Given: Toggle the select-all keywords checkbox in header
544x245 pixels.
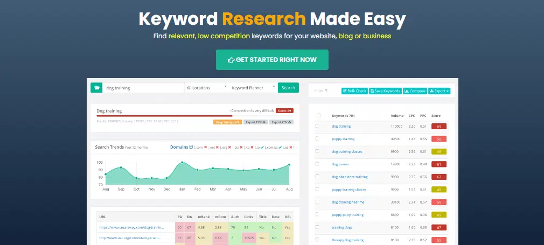Looking at the screenshot, I should (317, 116).
